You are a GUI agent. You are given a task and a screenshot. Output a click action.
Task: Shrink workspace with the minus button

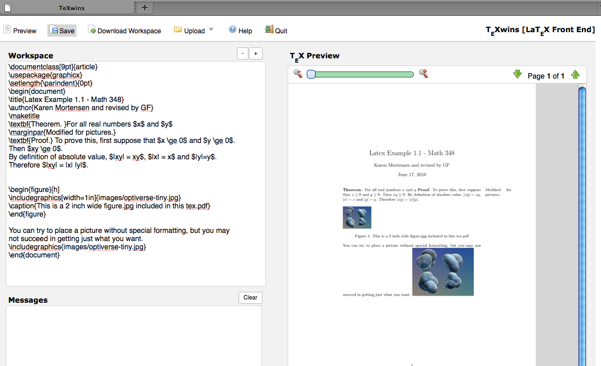tap(243, 53)
